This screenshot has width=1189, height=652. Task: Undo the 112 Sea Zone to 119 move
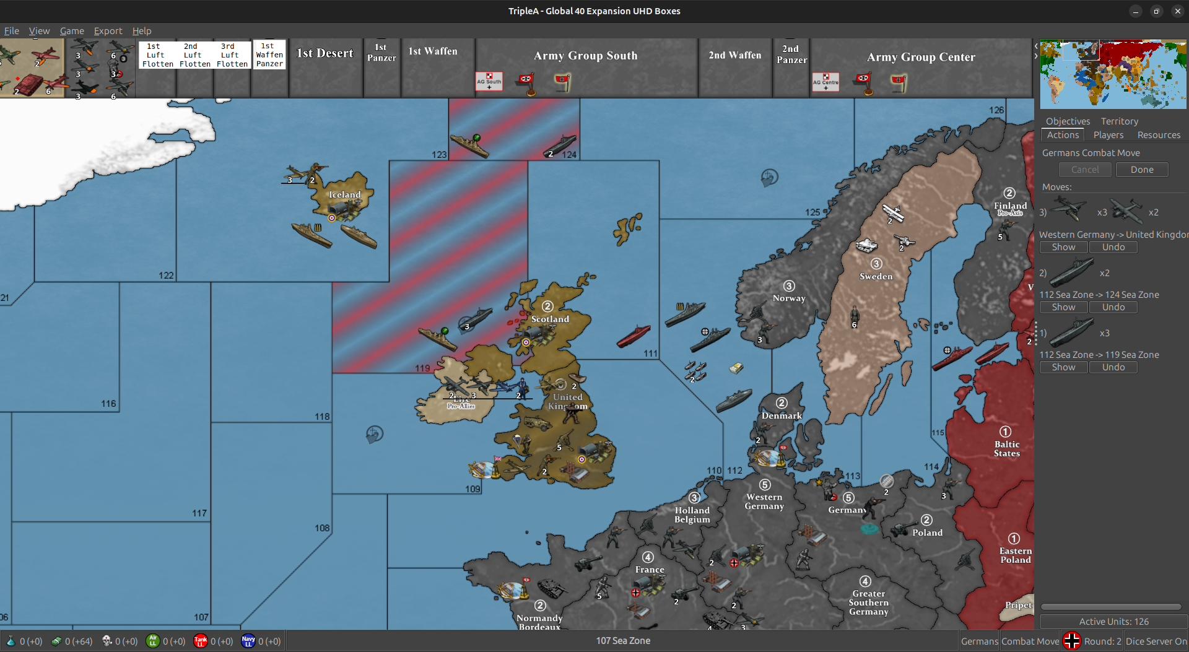(1113, 367)
